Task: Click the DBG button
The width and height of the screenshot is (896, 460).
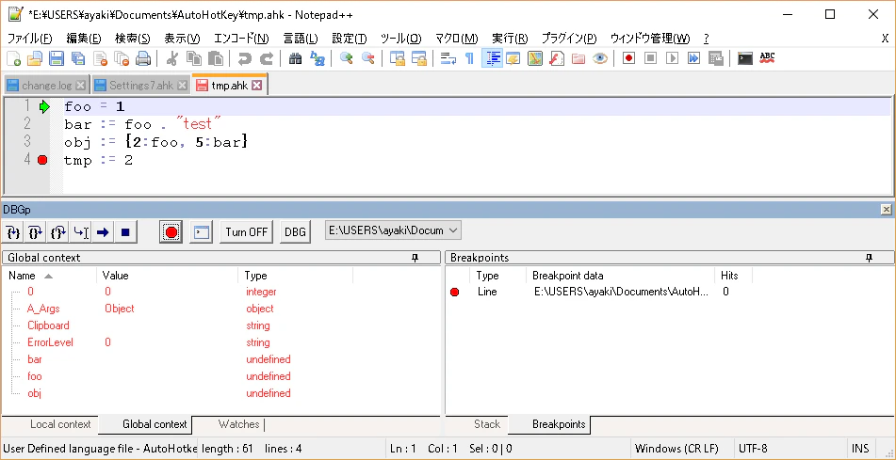Action: pyautogui.click(x=295, y=231)
